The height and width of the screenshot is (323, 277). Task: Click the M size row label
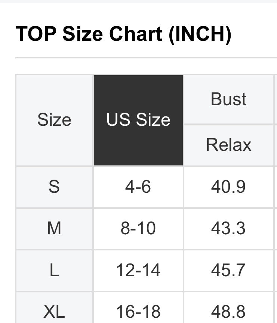54,228
